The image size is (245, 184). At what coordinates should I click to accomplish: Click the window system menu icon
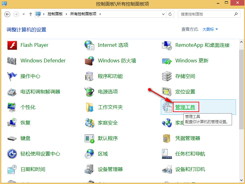point(4,3)
